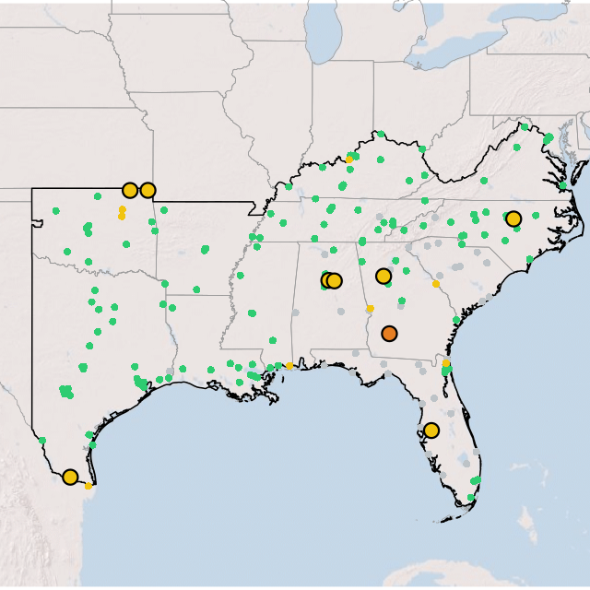The height and width of the screenshot is (590, 590).
Task: Select the large yellow marker in central Florida
Action: point(431,431)
